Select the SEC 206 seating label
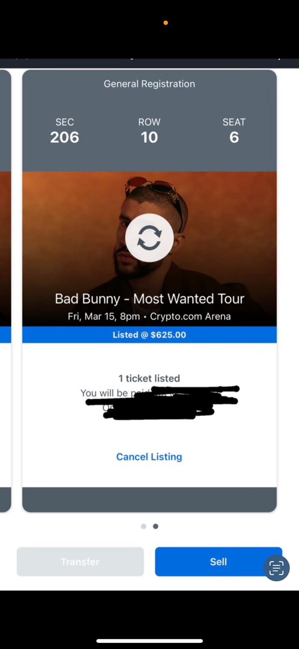Screen dimensions: 299x649 click(x=64, y=131)
